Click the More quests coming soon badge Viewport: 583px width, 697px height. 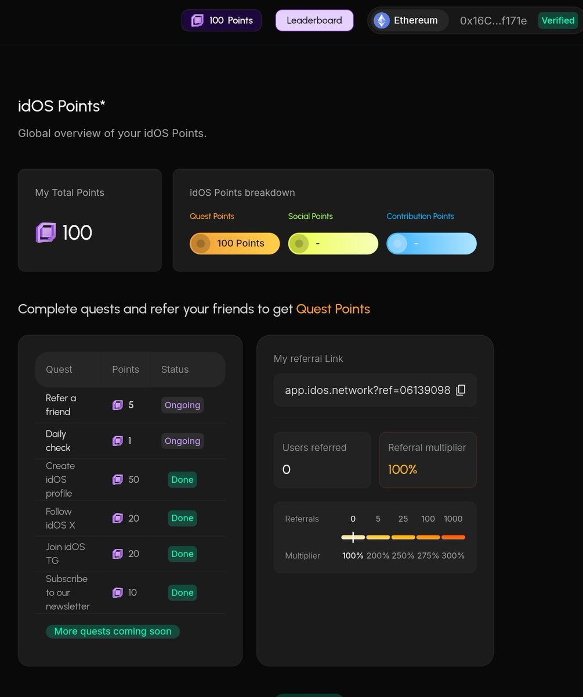(x=113, y=631)
